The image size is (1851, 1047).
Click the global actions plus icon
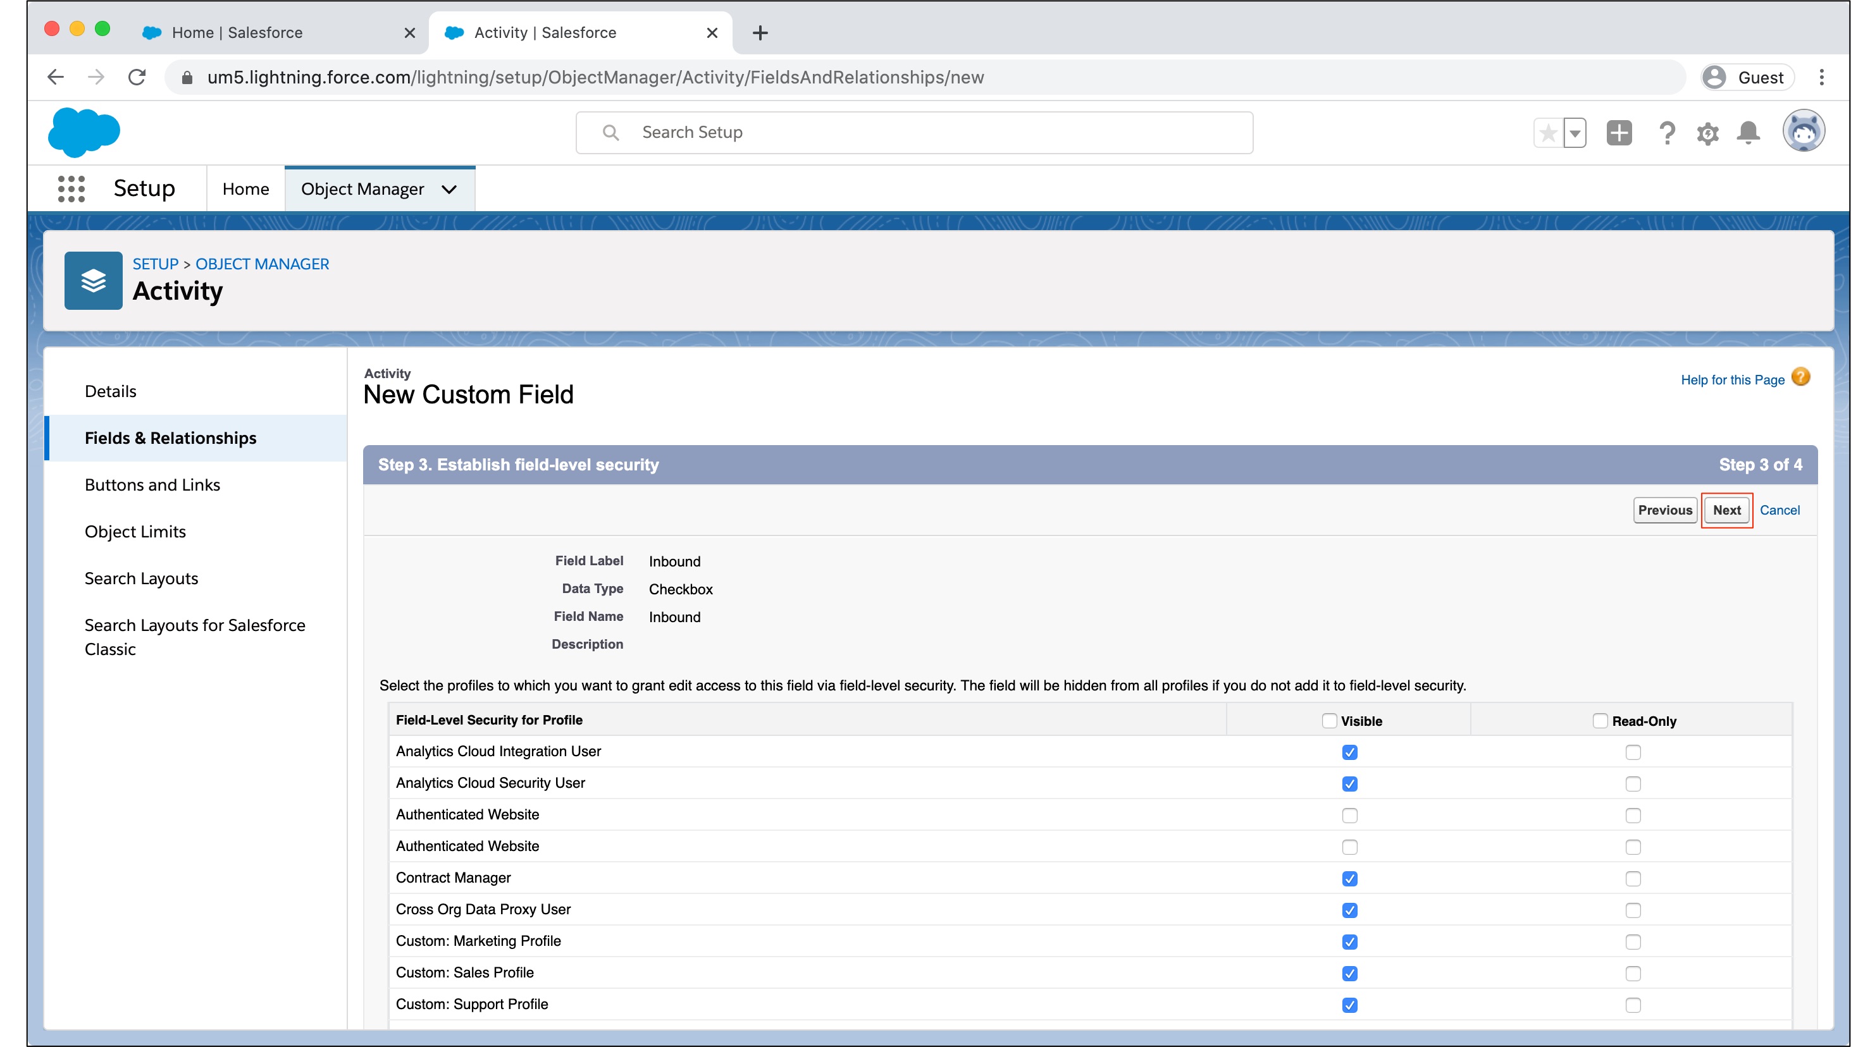point(1619,133)
